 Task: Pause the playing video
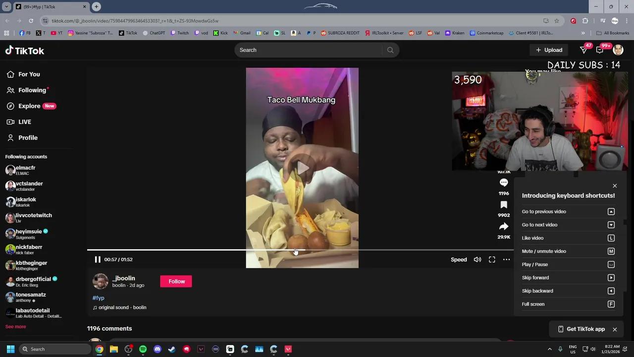point(98,259)
